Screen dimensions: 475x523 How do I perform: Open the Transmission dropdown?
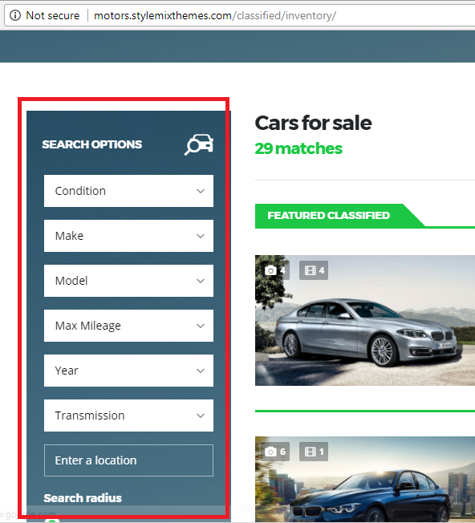128,416
